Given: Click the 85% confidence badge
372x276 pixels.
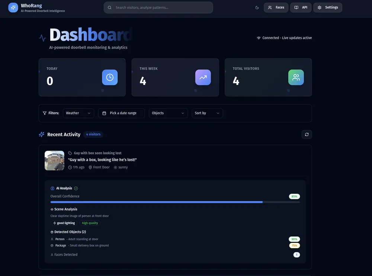Looking at the screenshot, I should click(x=294, y=196).
